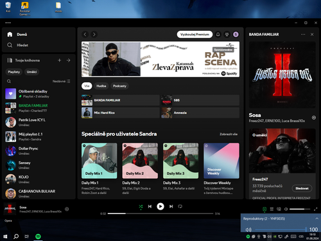Open Patrik Love ICY L artist
Screen dimensions: 321x241
coord(39,122)
